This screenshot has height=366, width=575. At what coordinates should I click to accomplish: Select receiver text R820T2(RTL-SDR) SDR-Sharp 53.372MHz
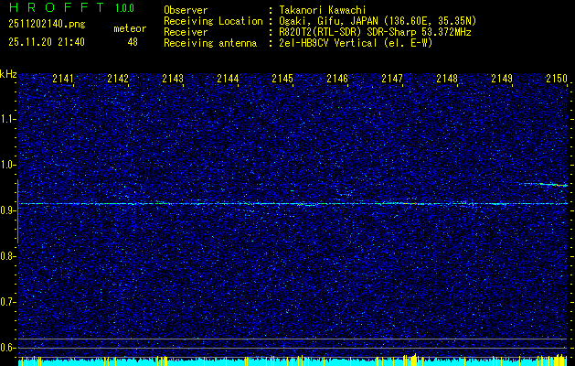tap(375, 32)
